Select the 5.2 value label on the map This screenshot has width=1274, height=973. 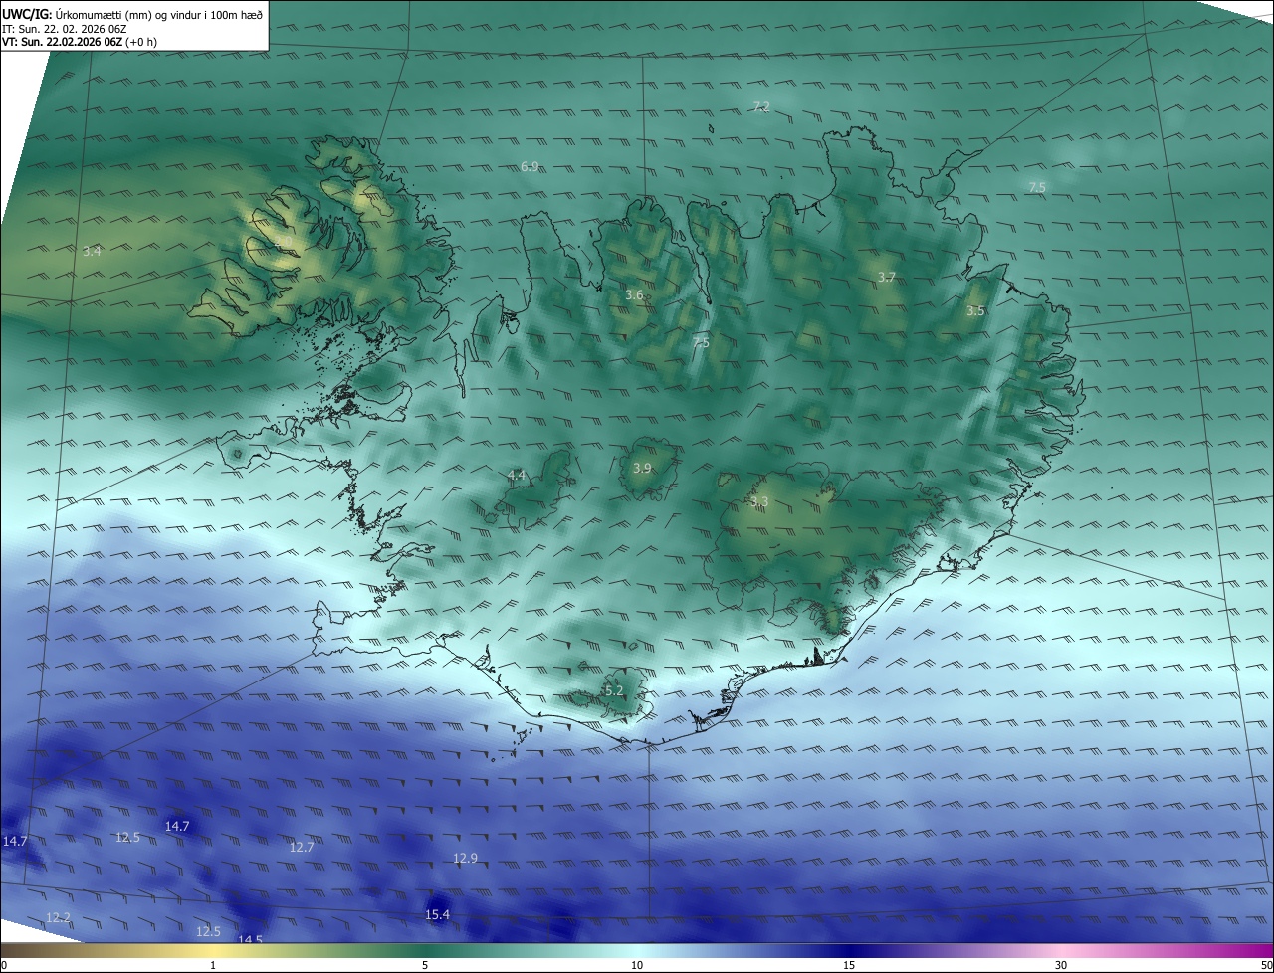[614, 690]
